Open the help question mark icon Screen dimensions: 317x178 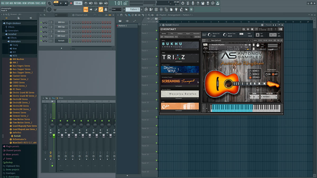[x=198, y=3]
